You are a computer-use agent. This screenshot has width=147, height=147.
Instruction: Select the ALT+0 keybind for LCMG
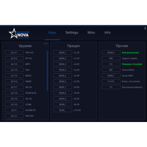point(14,104)
